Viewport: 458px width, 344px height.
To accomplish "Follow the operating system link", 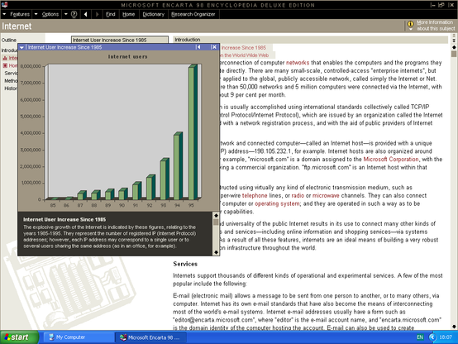I will click(x=277, y=203).
